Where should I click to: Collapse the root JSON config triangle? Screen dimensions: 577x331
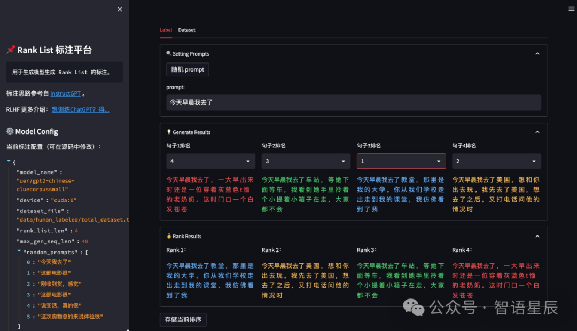9,161
